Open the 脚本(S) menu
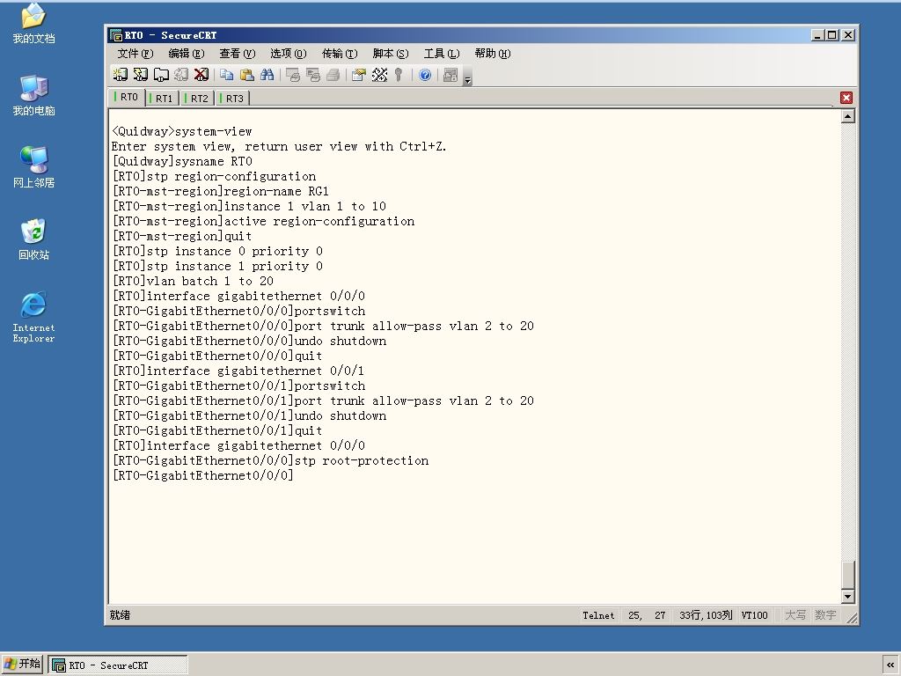901x676 pixels. coord(390,54)
